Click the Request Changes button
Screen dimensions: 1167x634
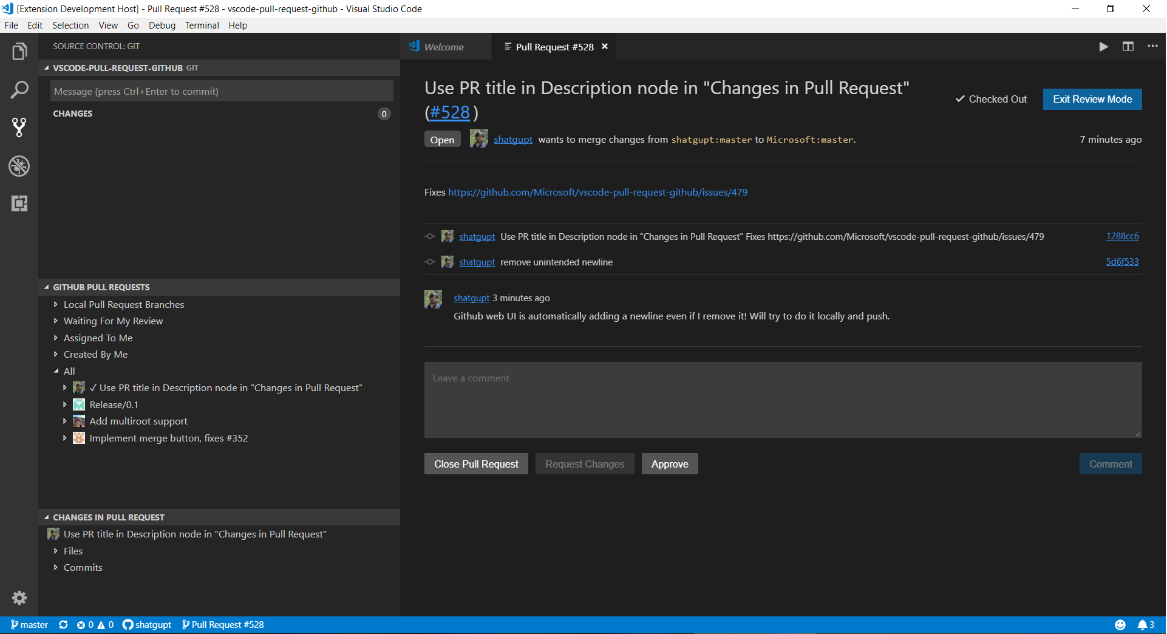click(x=585, y=464)
